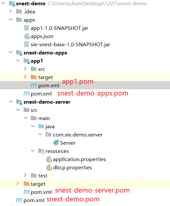Click the Server class icon

coord(56,143)
